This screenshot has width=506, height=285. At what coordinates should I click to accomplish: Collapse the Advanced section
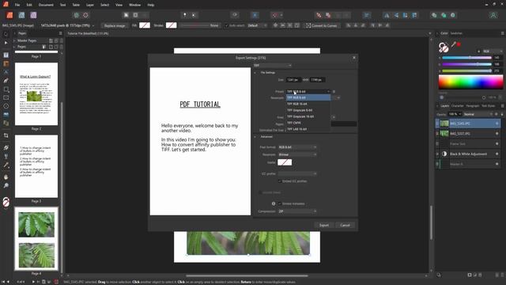(255, 137)
